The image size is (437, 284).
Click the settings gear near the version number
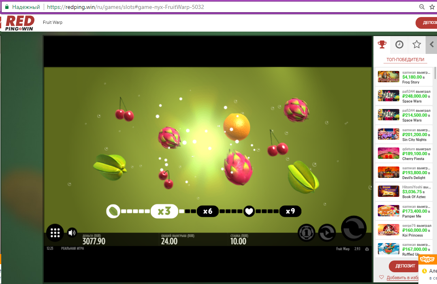click(367, 249)
